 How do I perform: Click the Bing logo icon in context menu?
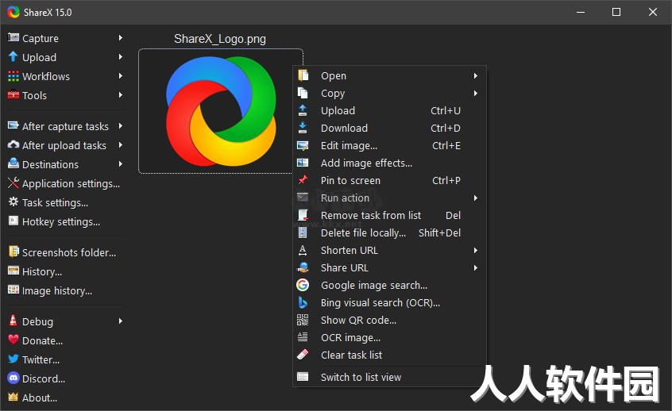click(303, 302)
